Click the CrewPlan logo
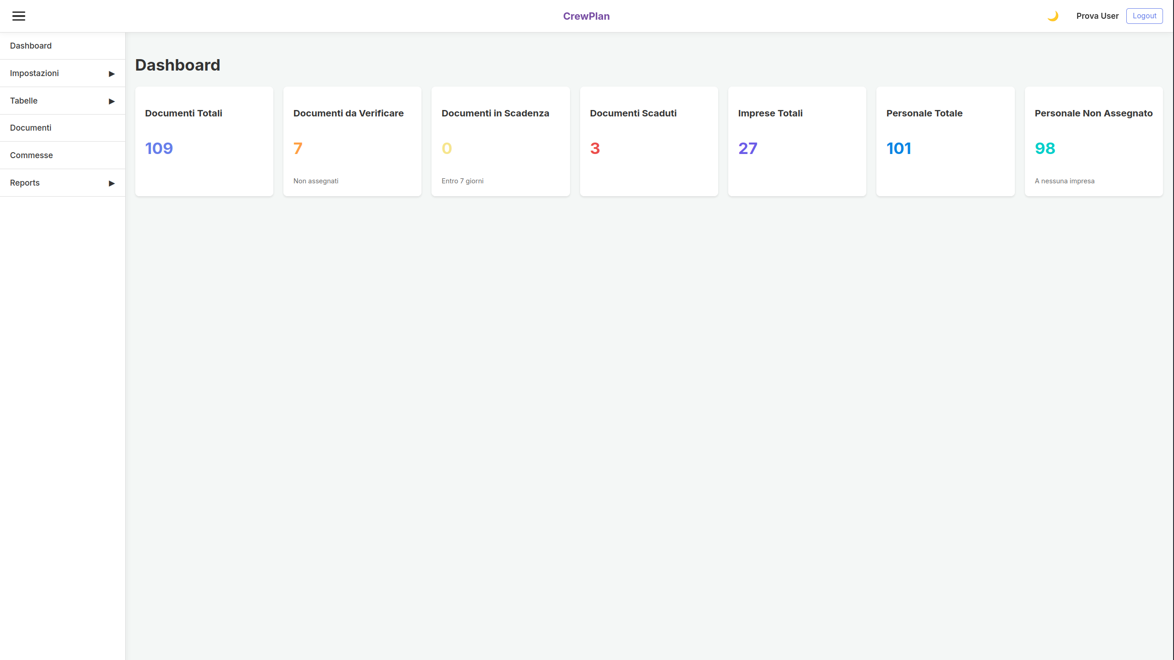 coord(587,16)
